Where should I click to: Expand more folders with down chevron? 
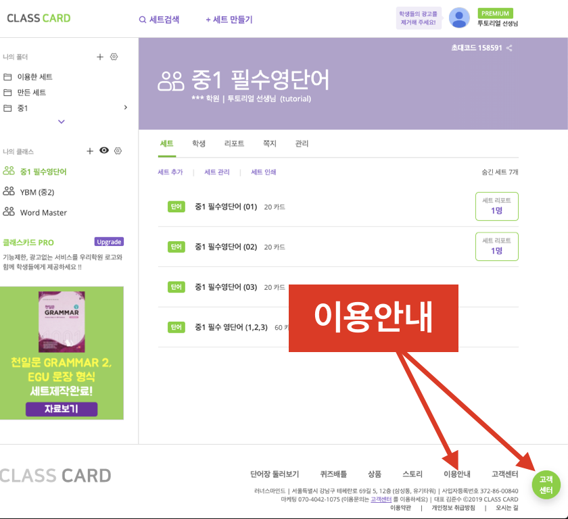(62, 122)
